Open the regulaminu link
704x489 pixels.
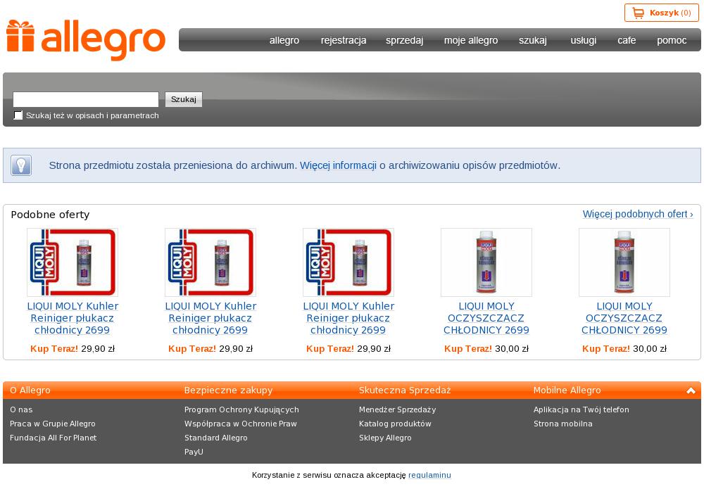[x=429, y=475]
